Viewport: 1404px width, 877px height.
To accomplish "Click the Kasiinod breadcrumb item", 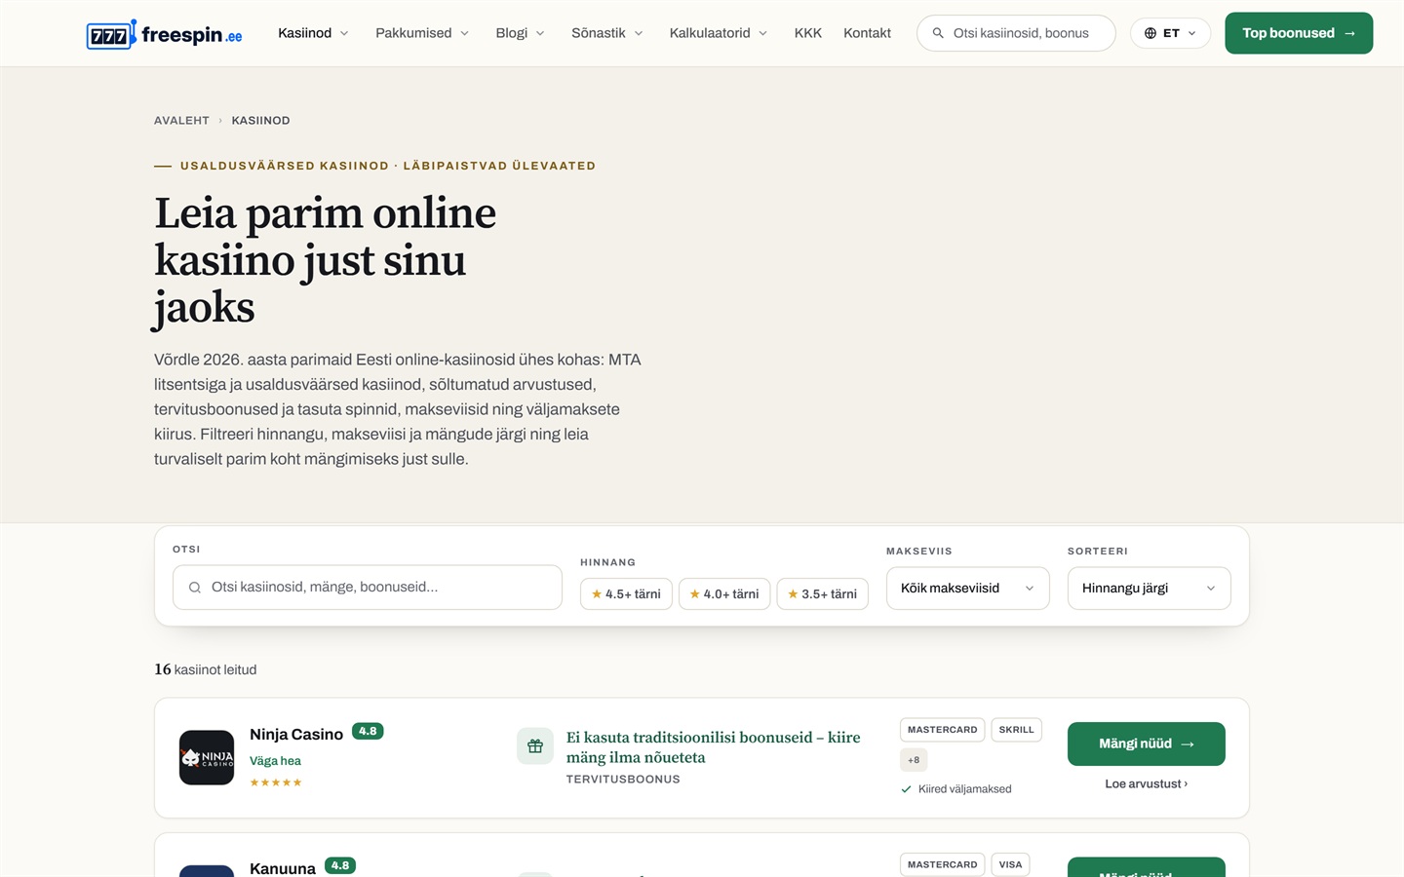I will pos(260,121).
